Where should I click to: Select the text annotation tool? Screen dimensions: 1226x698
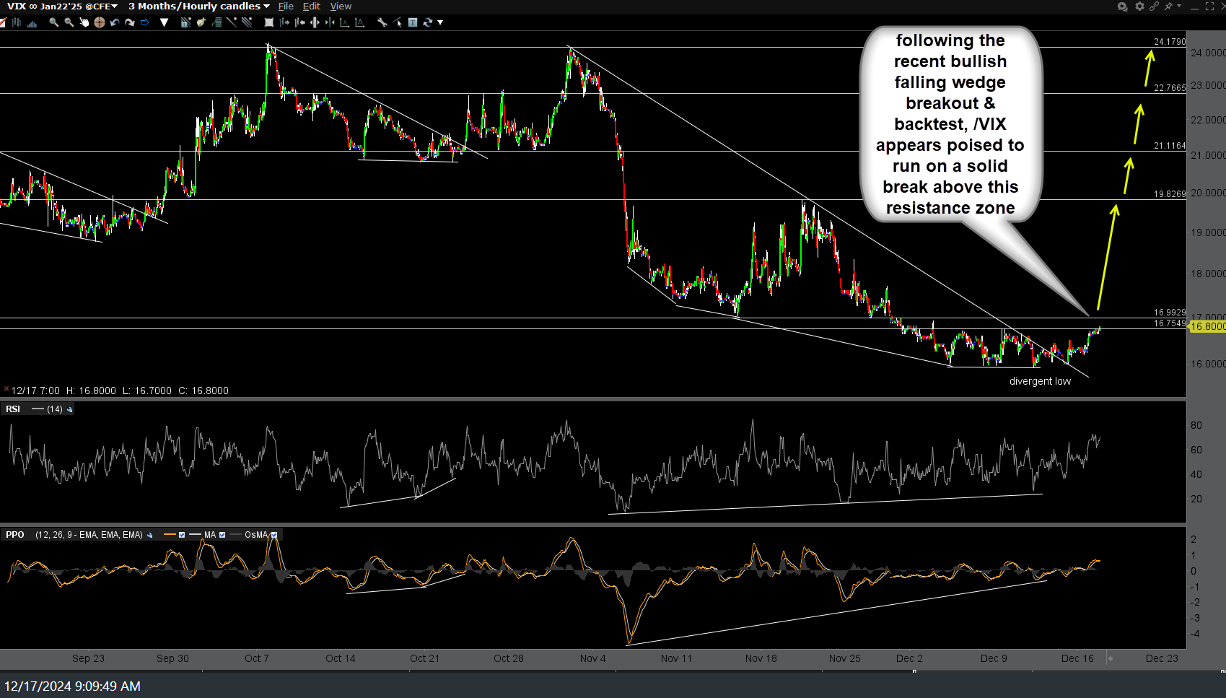(x=413, y=22)
